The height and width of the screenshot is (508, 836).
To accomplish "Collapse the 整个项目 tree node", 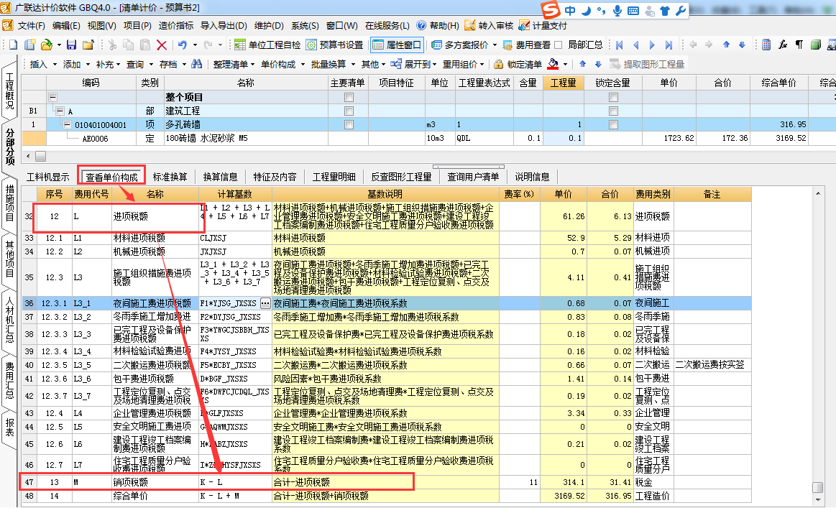I will (52, 98).
